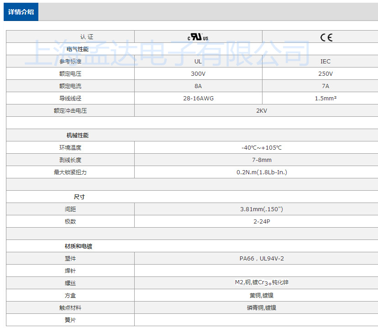Select the 导线线径 row label
Image resolution: width=378 pixels, height=328 pixels.
[70, 98]
